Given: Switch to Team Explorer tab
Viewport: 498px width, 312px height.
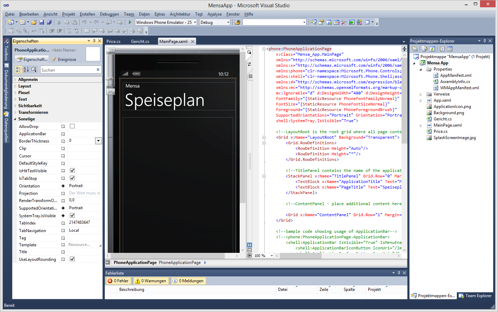Looking at the screenshot, I should [475, 296].
